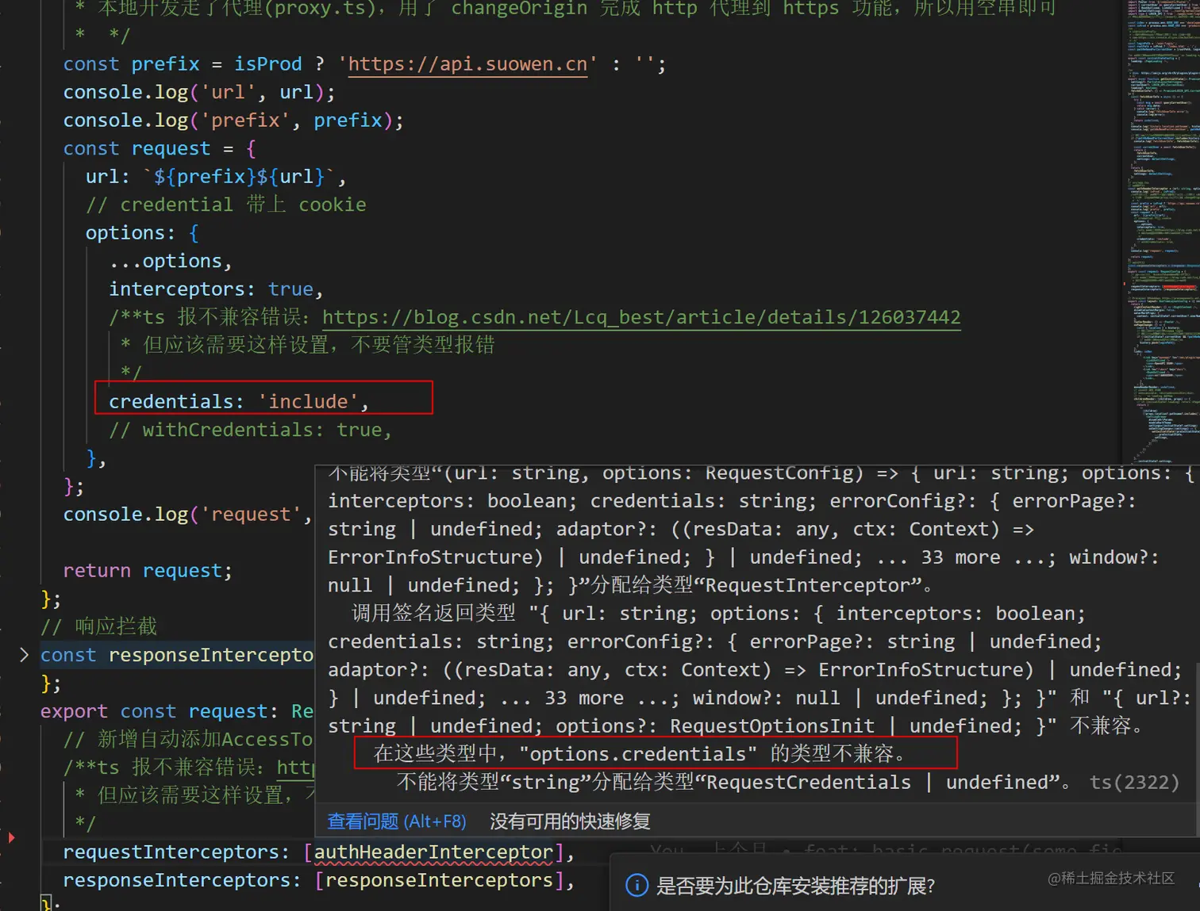Open the https://api.suowen.cn URL link
Viewport: 1200px width, 911px height.
(468, 63)
